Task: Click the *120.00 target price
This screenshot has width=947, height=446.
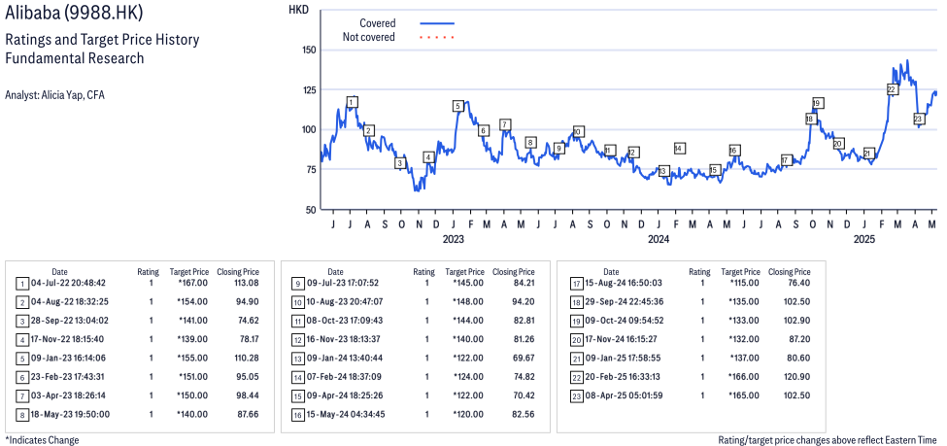Action: point(468,414)
